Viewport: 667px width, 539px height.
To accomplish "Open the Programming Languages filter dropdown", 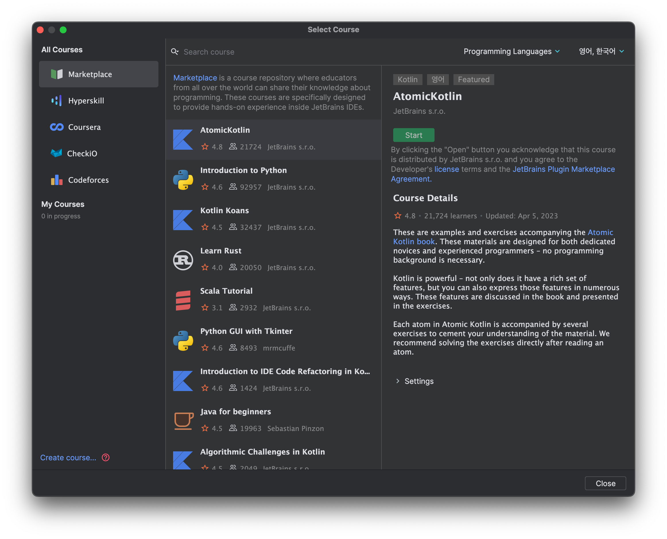I will [511, 51].
